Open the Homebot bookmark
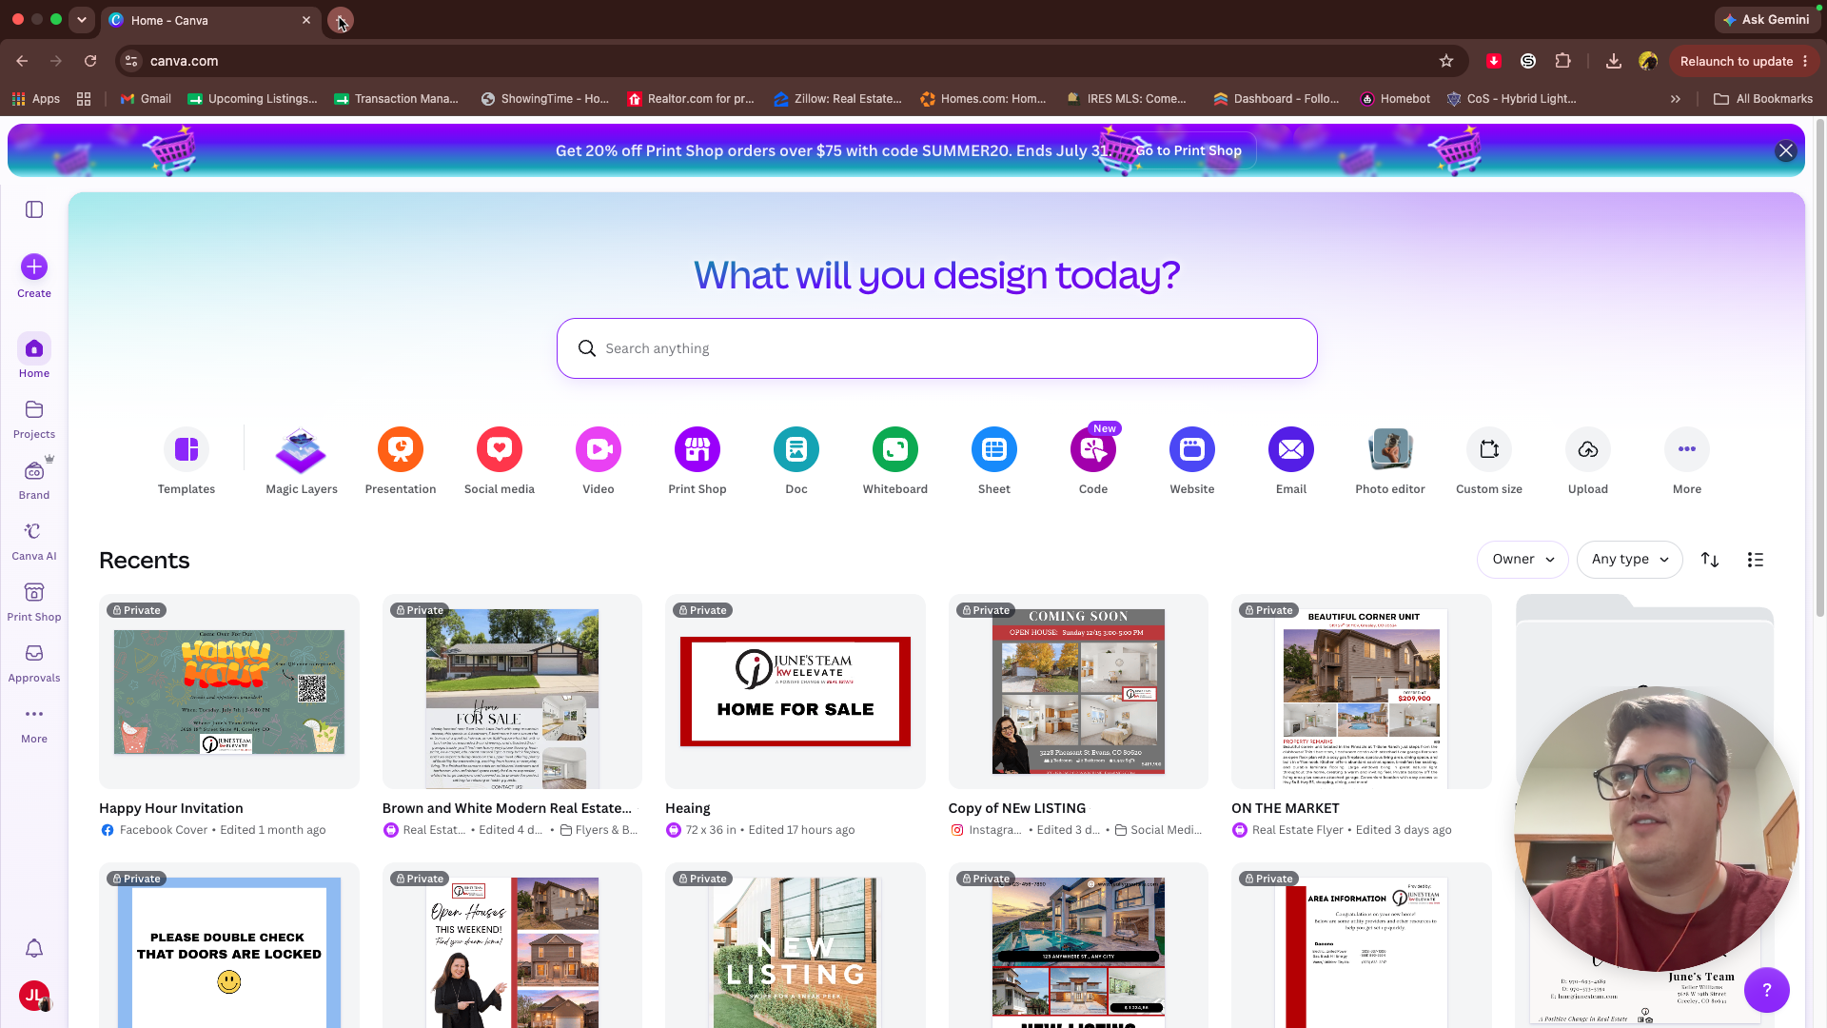 [1395, 99]
